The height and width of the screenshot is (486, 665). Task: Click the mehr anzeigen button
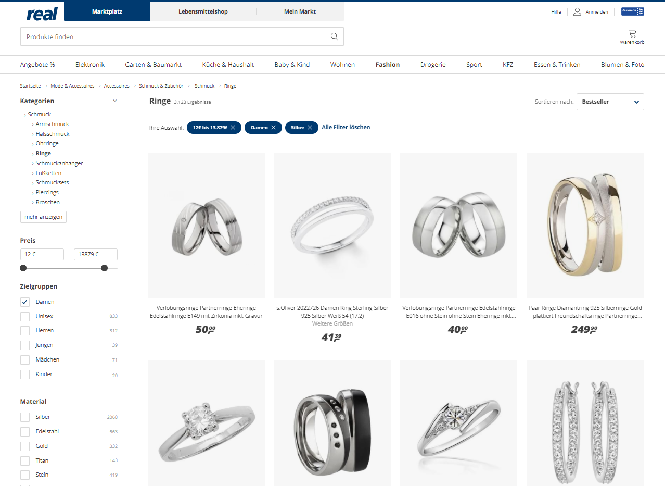43,217
